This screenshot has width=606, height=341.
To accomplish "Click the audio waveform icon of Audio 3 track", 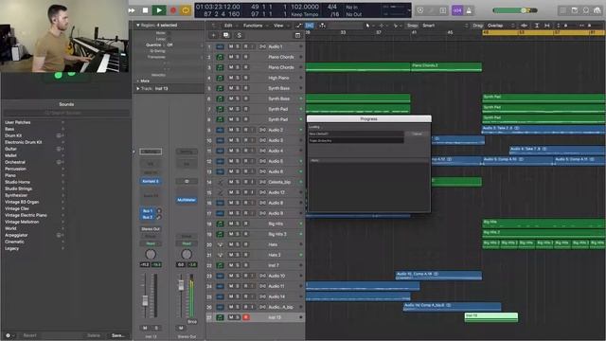I will [x=220, y=140].
